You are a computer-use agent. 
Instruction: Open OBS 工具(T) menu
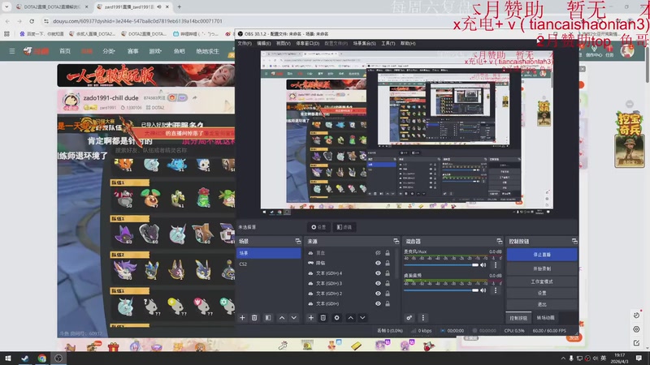(388, 44)
